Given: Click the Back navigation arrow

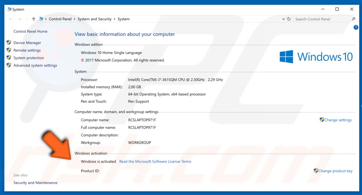Looking at the screenshot, I should click(11, 19).
